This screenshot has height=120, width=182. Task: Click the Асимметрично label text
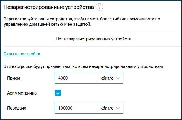pyautogui.click(x=22, y=93)
